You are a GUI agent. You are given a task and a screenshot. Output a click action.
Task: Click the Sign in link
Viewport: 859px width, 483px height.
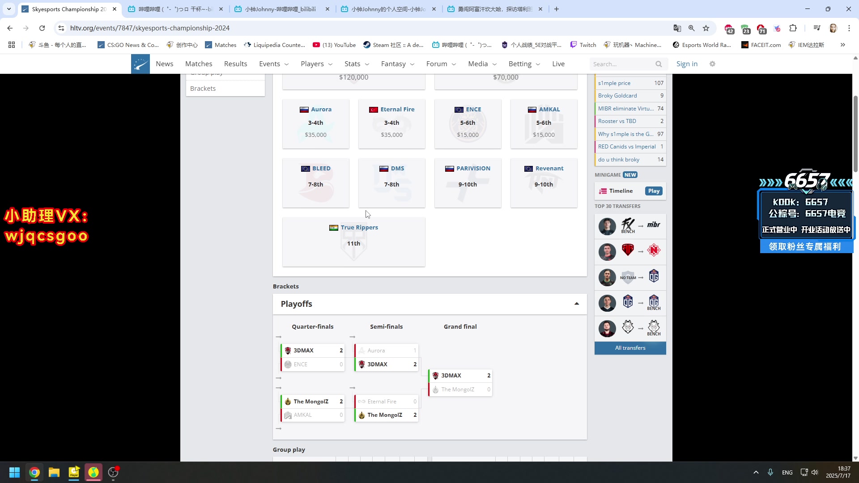click(687, 64)
